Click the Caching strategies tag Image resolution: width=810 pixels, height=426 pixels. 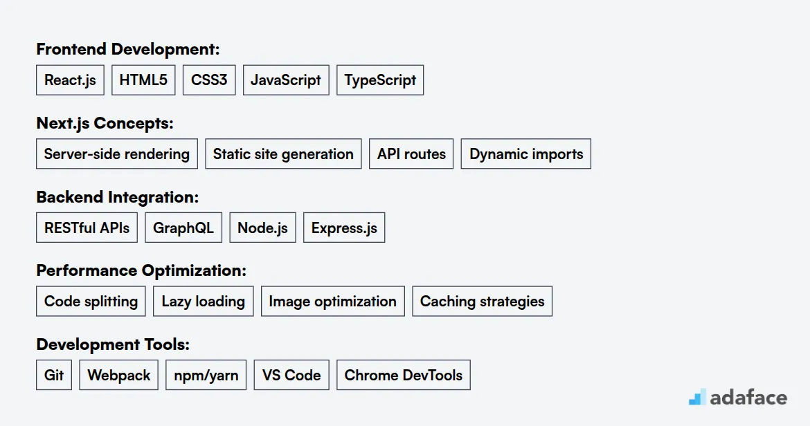click(483, 302)
